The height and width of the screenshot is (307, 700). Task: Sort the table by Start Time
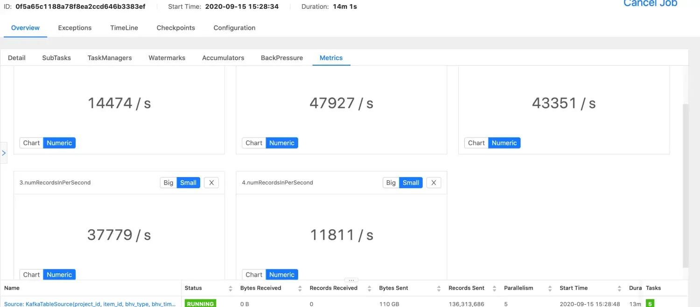pos(620,288)
